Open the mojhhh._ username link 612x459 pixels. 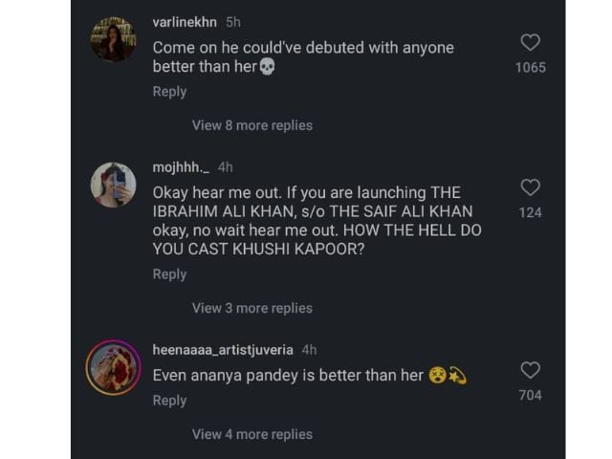(181, 166)
